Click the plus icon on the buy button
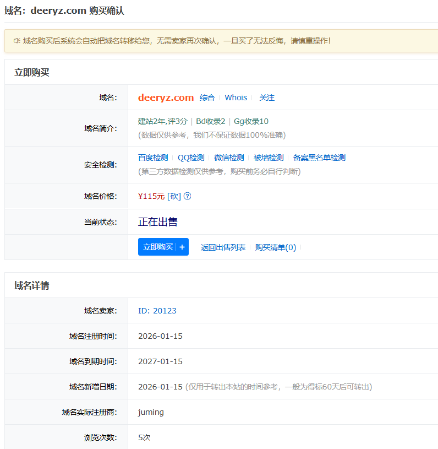 pyautogui.click(x=182, y=247)
